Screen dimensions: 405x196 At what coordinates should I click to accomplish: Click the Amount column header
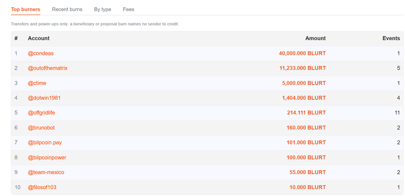click(315, 38)
